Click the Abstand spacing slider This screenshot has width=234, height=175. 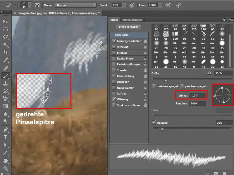point(192,128)
